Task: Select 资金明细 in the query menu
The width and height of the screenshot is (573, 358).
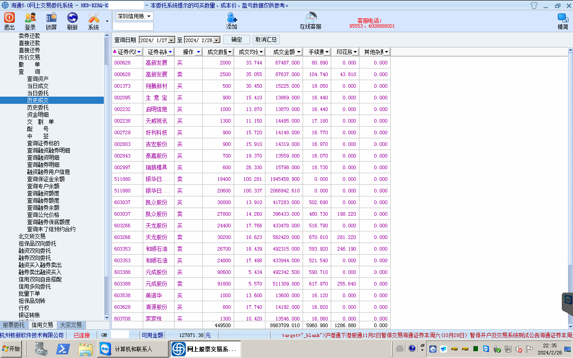Action: pyautogui.click(x=38, y=115)
